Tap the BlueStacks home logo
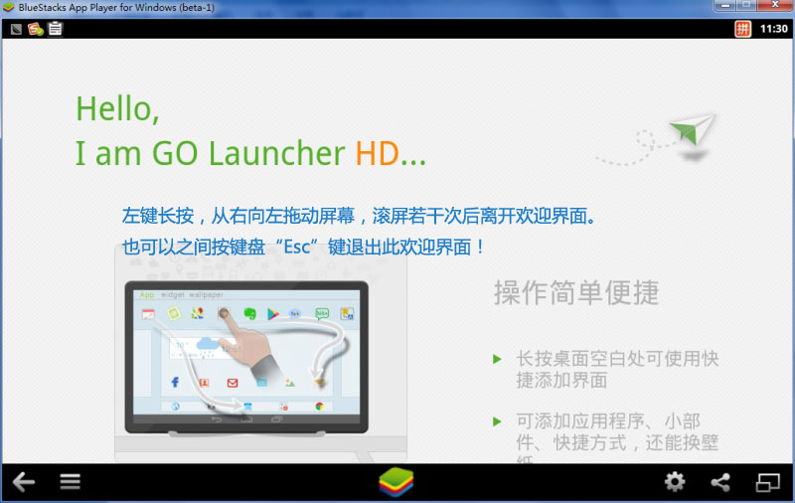795x503 pixels. pyautogui.click(x=396, y=482)
